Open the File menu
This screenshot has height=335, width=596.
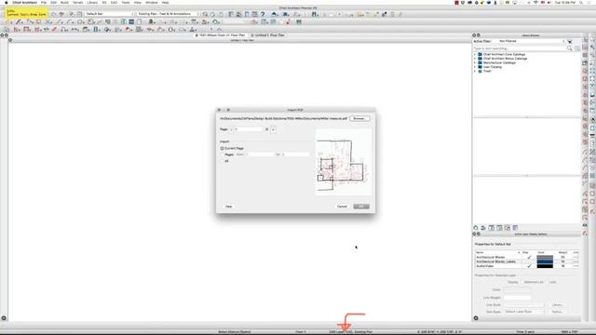click(44, 2)
